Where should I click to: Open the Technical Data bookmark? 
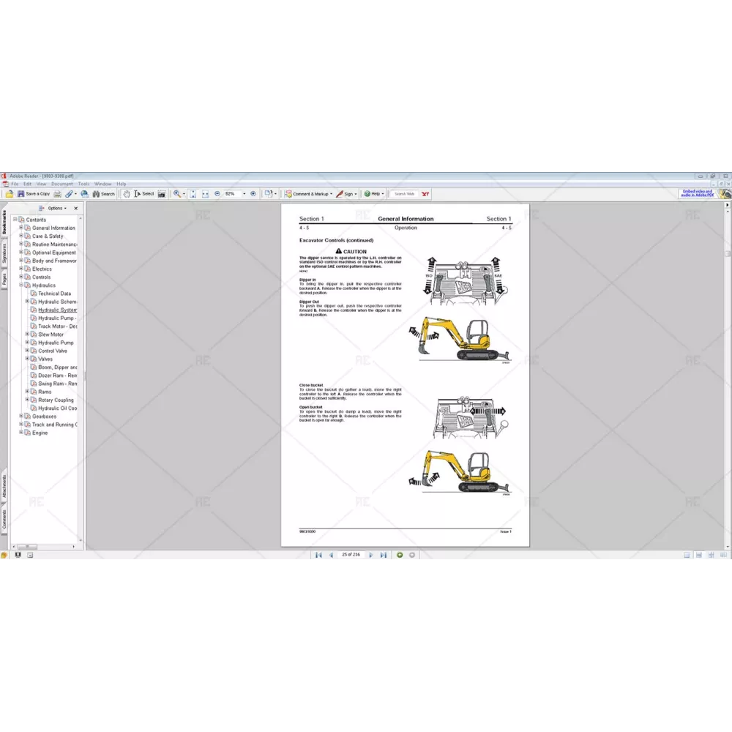[x=54, y=294]
